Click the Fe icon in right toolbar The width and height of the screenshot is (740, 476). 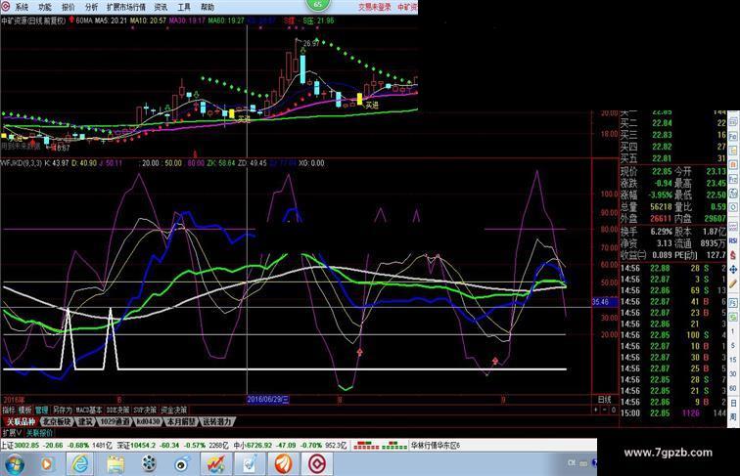pos(733,136)
